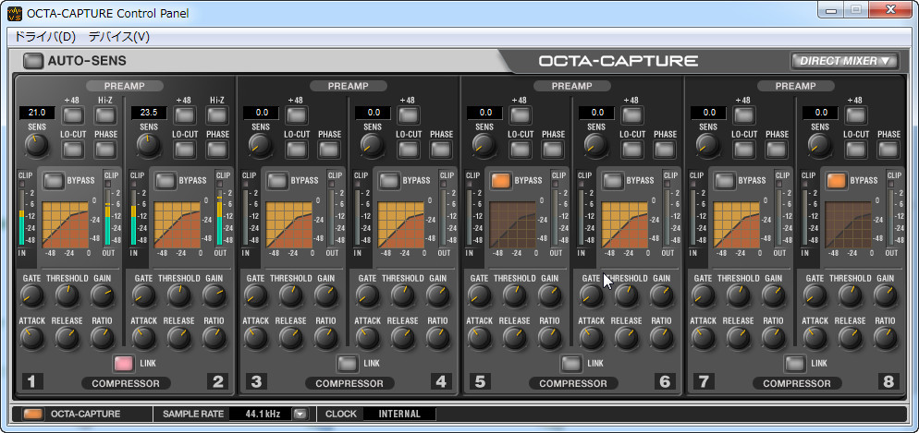This screenshot has height=433, width=919.
Task: Toggle compressor BYPASS on channel 4
Action: [389, 180]
